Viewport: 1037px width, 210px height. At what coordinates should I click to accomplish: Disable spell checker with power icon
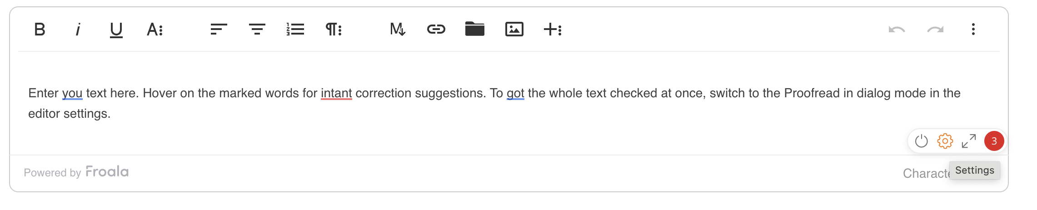tap(922, 141)
